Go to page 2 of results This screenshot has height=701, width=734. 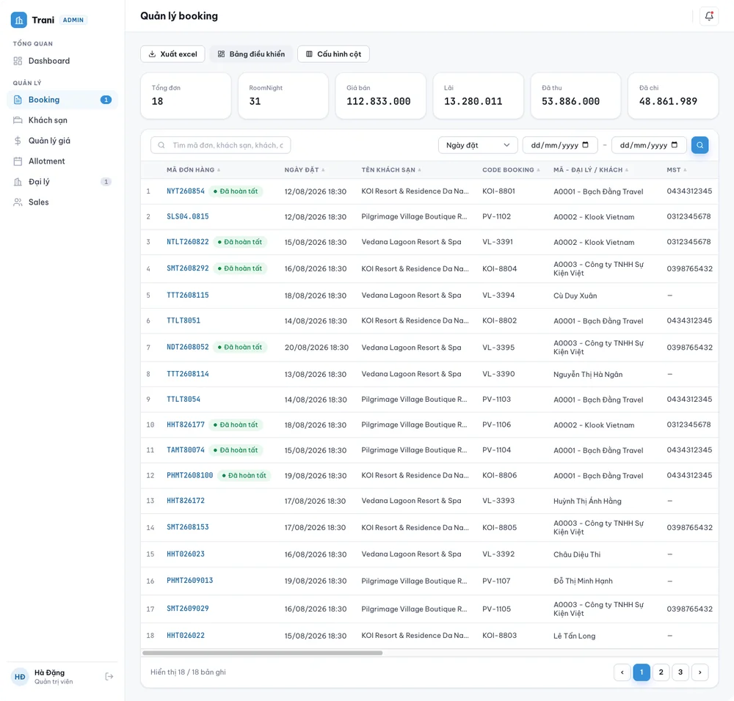(661, 672)
